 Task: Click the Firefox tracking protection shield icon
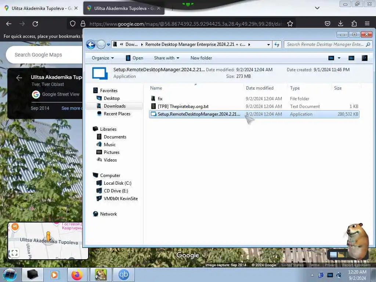[x=73, y=23]
